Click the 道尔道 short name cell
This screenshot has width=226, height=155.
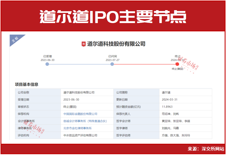(x=186, y=93)
